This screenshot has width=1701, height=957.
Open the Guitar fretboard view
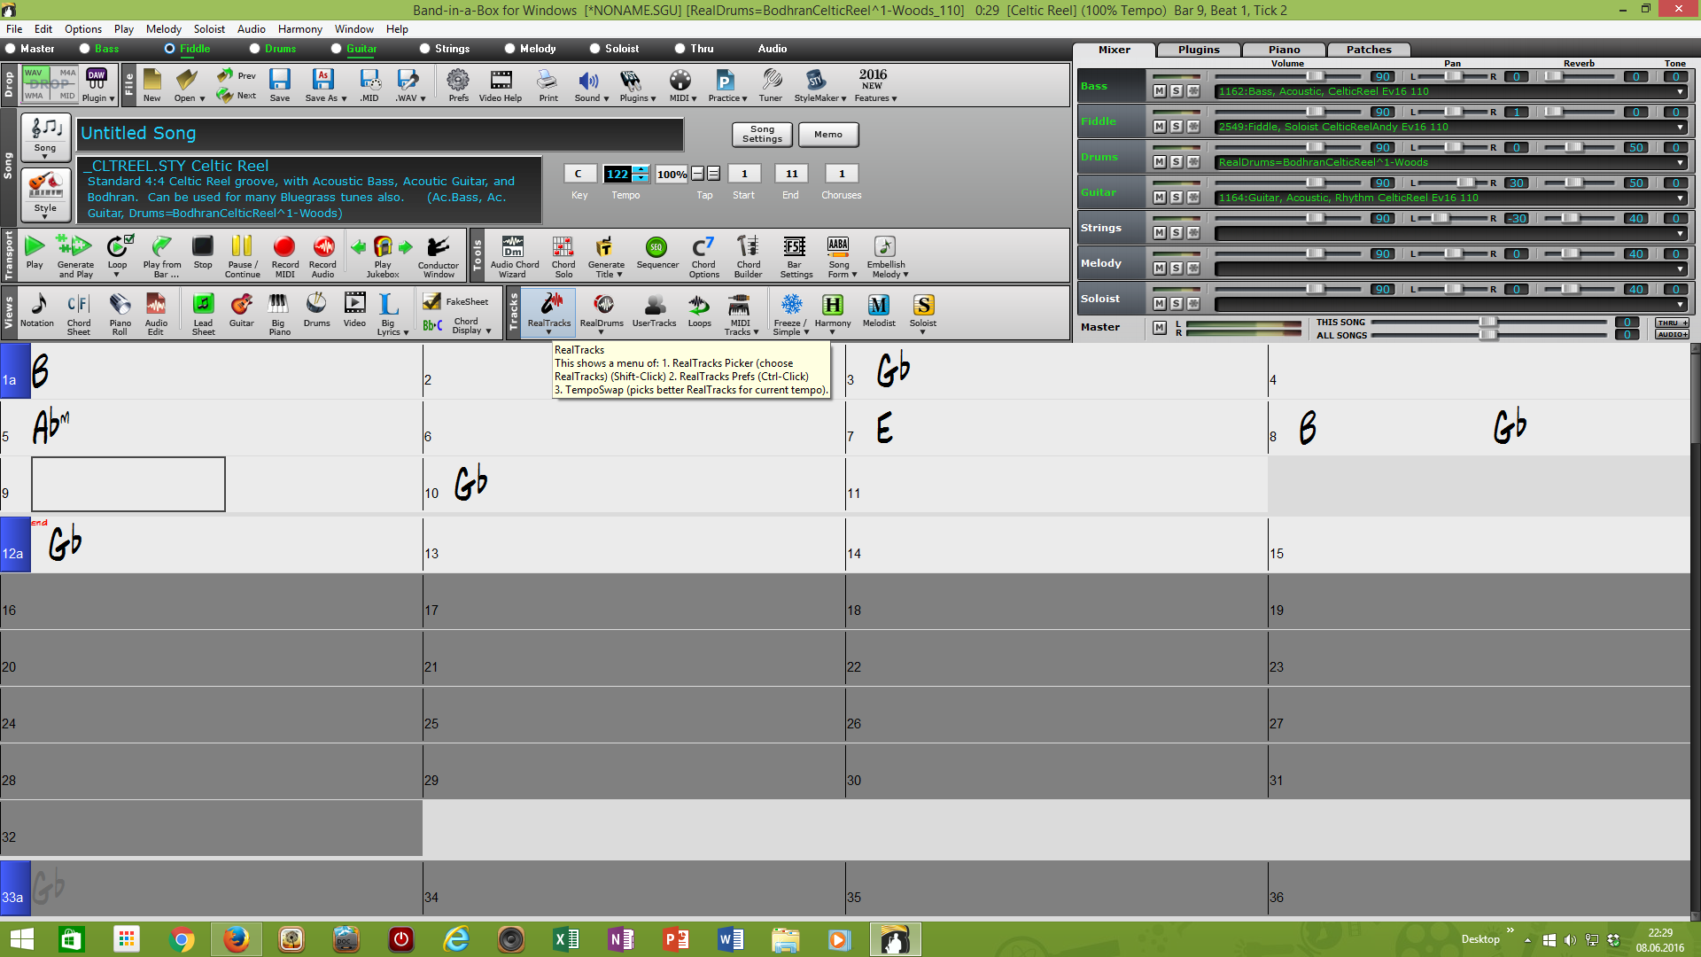pyautogui.click(x=241, y=310)
